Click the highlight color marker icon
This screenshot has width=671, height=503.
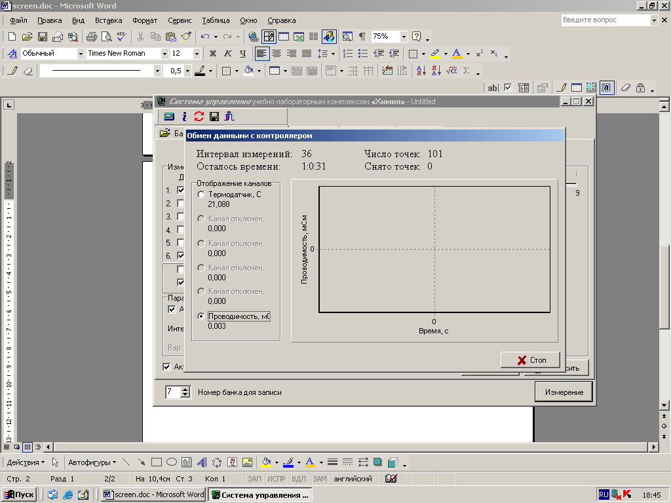tap(435, 54)
